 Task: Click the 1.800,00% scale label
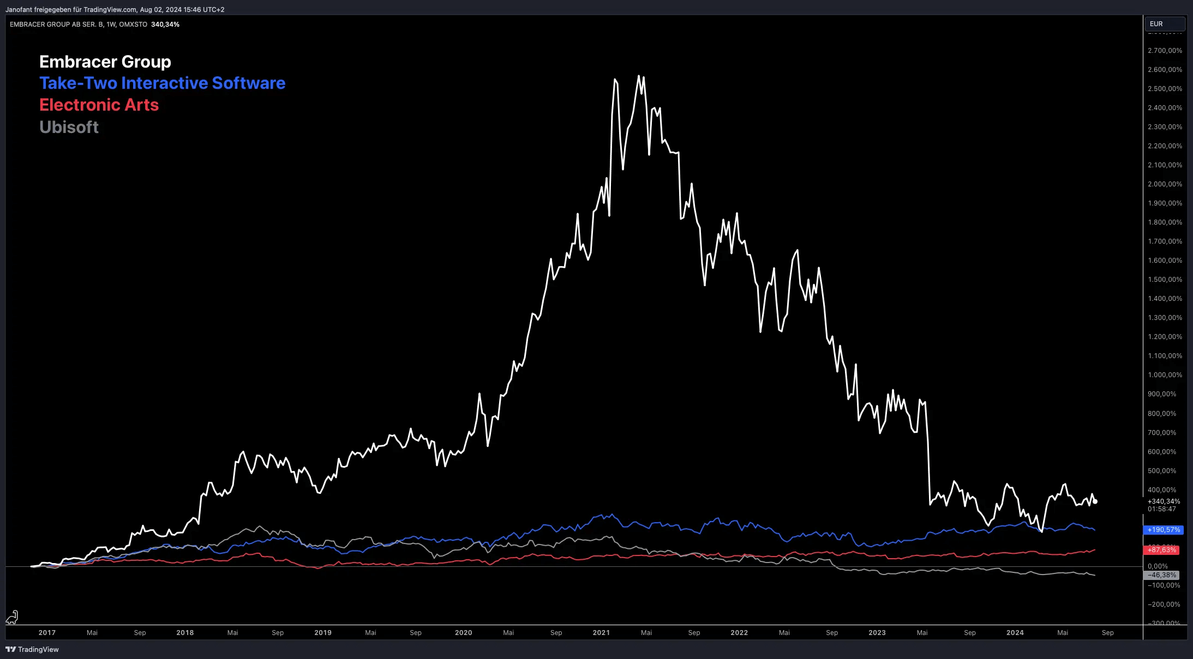1165,222
